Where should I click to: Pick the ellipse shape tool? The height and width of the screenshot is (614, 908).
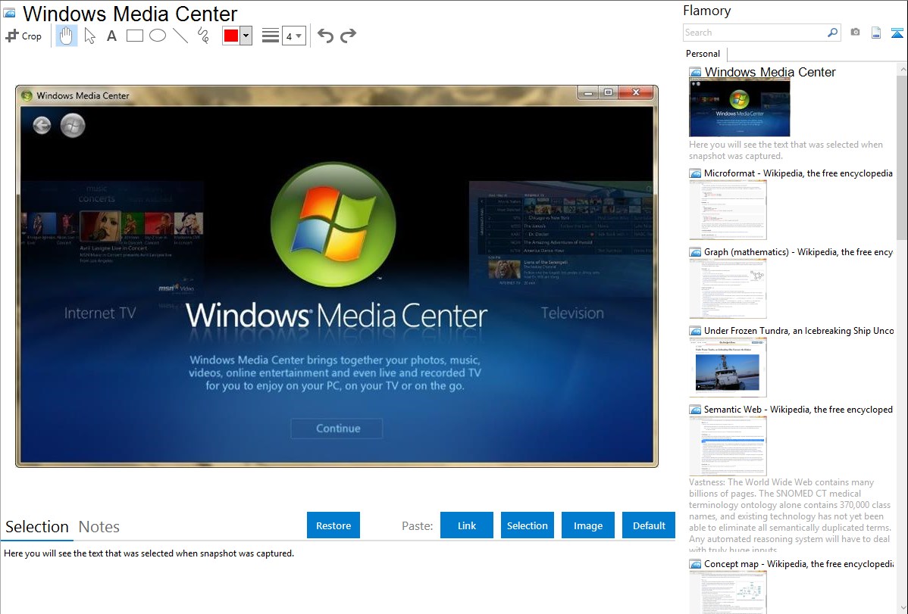pyautogui.click(x=158, y=36)
